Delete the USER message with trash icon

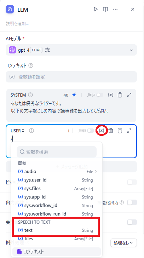(111, 131)
